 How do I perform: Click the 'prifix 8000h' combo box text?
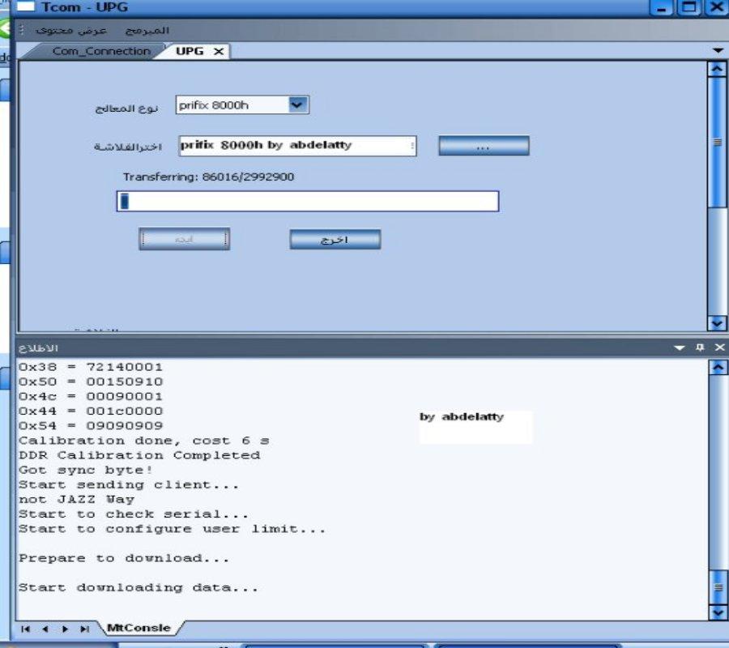pyautogui.click(x=214, y=105)
